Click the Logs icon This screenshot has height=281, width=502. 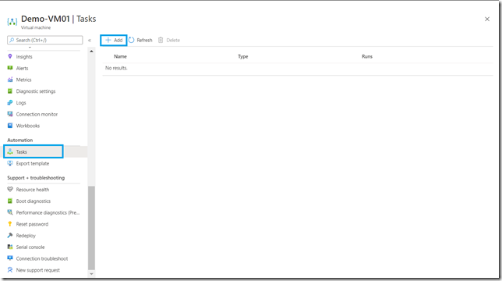click(10, 102)
